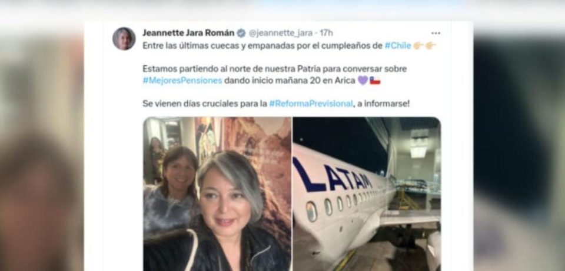Click the first pointing-hand emoji

point(418,46)
